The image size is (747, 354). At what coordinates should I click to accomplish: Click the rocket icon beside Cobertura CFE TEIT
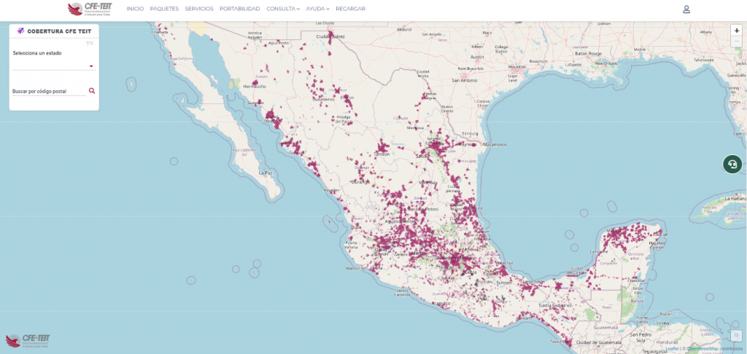pos(20,31)
